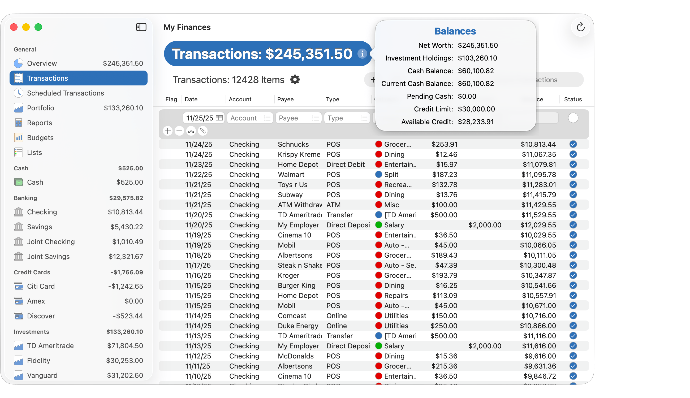Open the split transaction icon

191,131
